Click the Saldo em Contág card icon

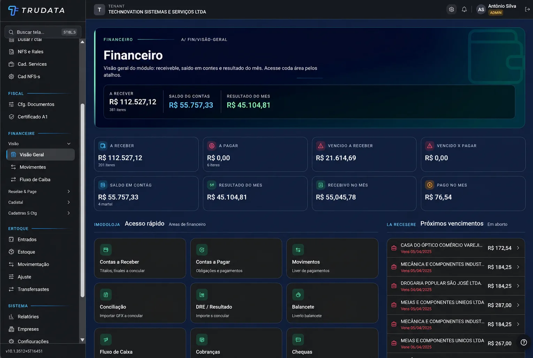click(103, 185)
